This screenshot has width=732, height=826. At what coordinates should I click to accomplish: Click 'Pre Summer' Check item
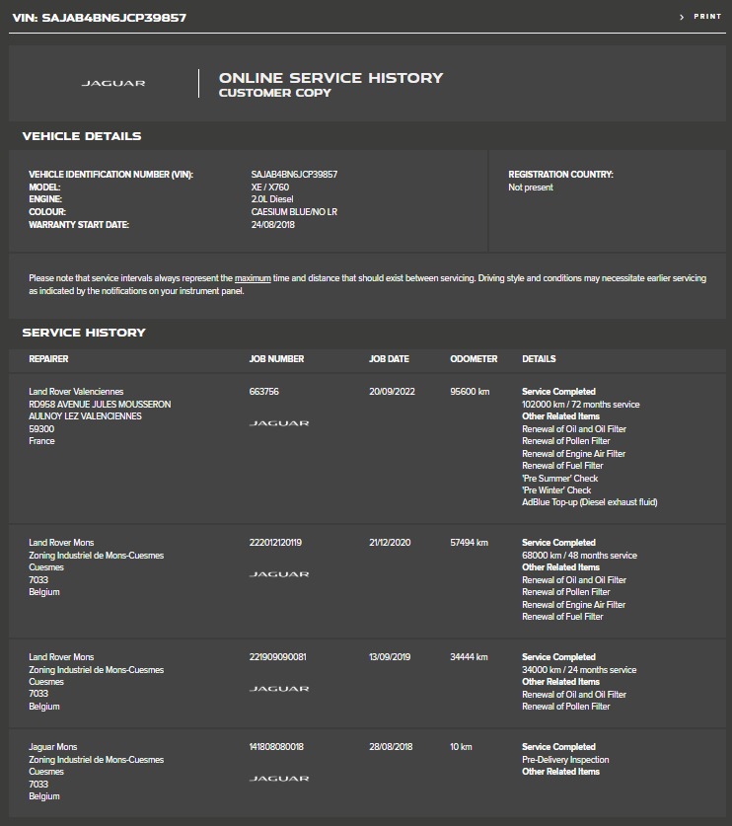click(x=559, y=479)
